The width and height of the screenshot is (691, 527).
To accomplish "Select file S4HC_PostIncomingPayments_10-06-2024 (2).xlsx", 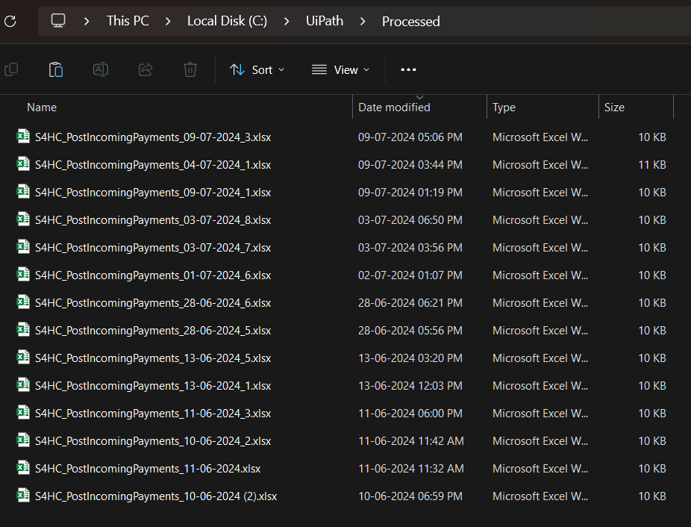I will [156, 496].
